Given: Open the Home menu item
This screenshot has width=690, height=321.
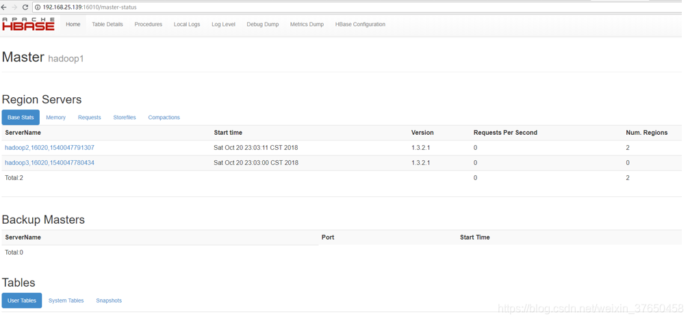Looking at the screenshot, I should (x=73, y=25).
